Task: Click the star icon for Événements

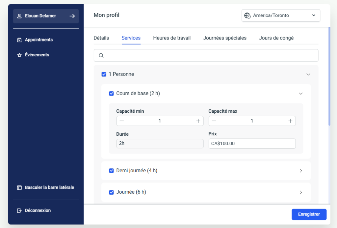Action: pyautogui.click(x=19, y=55)
